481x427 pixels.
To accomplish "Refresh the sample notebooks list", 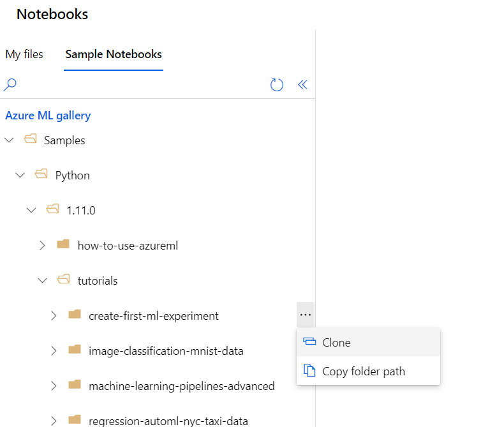I will (277, 85).
